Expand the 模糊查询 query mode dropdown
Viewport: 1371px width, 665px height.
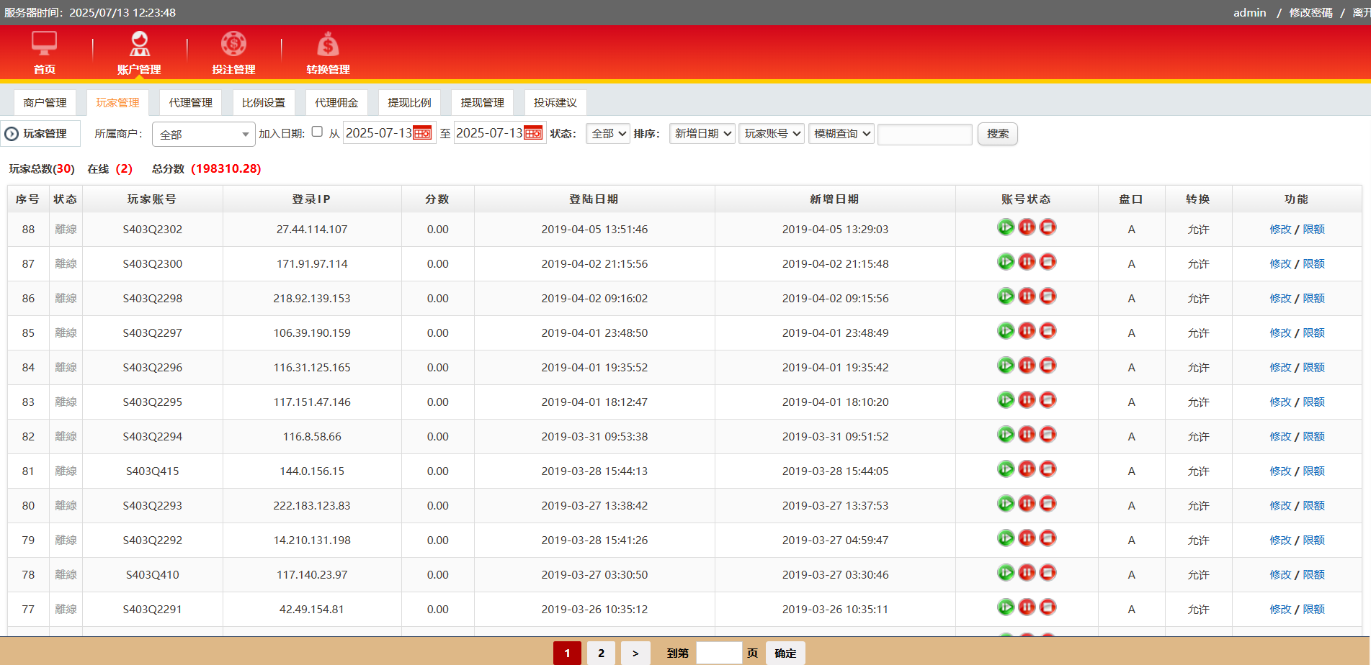point(841,134)
